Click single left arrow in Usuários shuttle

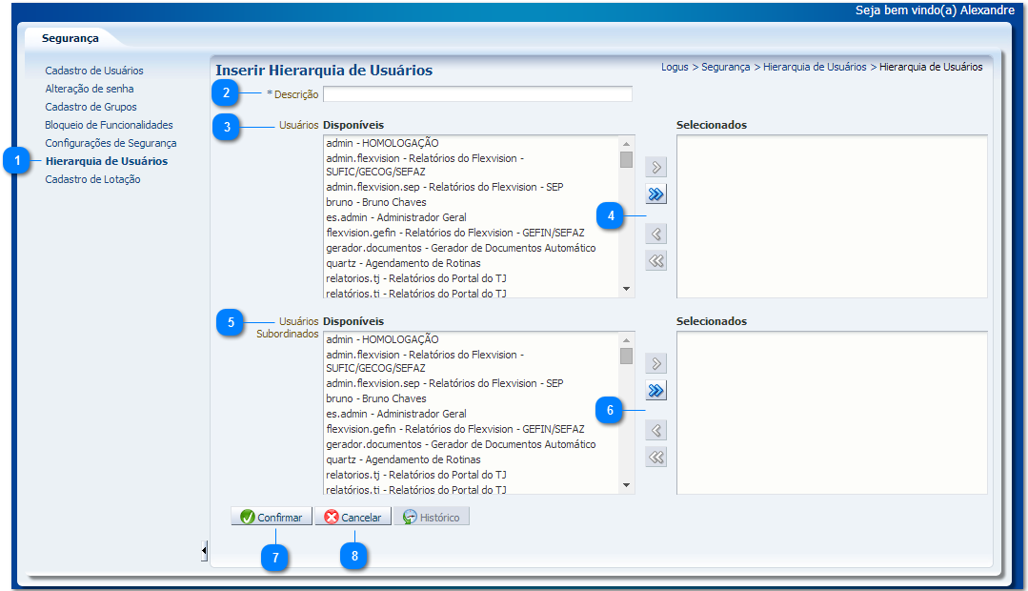click(655, 234)
